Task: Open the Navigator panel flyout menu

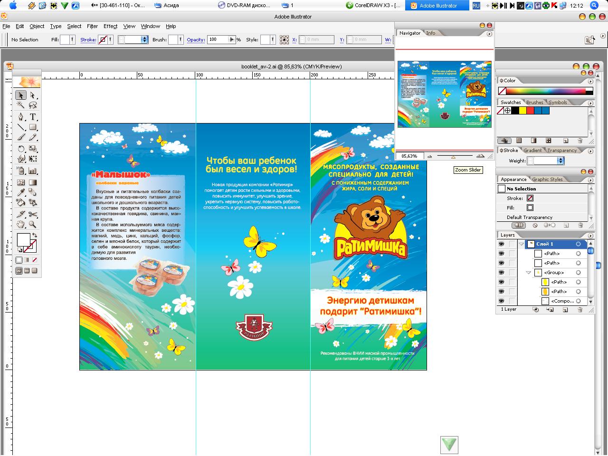Action: pos(489,33)
